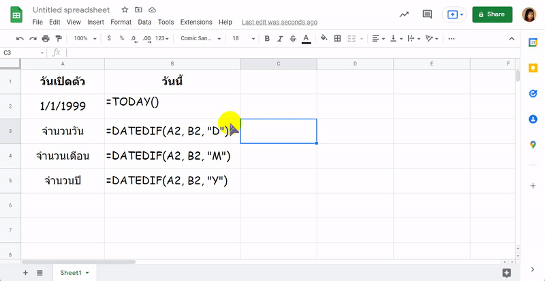Viewport: 545px width, 281px height.
Task: Open horizontal align dropdown
Action: click(378, 39)
